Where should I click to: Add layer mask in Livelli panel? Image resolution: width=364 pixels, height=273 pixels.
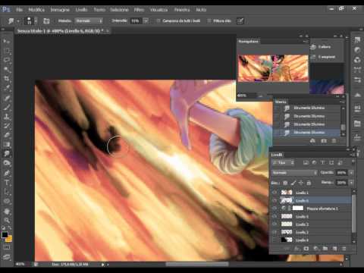pos(306,249)
